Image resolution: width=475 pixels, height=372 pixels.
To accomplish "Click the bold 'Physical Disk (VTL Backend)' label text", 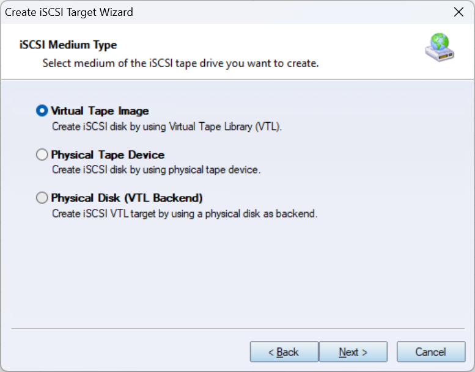I will pos(127,198).
